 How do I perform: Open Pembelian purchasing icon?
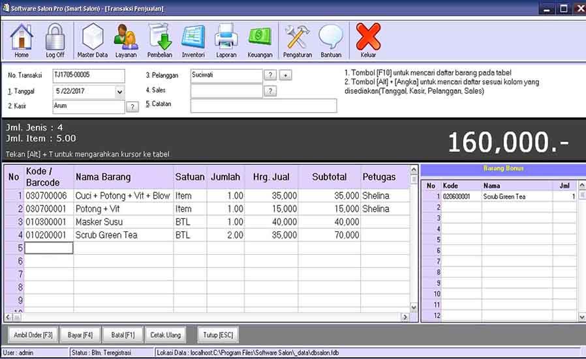[160, 40]
